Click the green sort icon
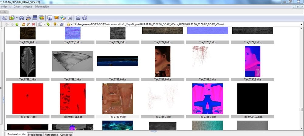The image size is (304, 136). click(48, 24)
